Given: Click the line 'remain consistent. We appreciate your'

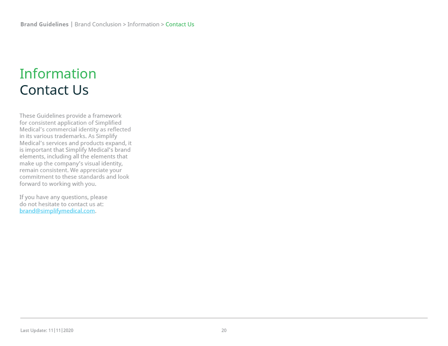Looking at the screenshot, I should (71, 170).
